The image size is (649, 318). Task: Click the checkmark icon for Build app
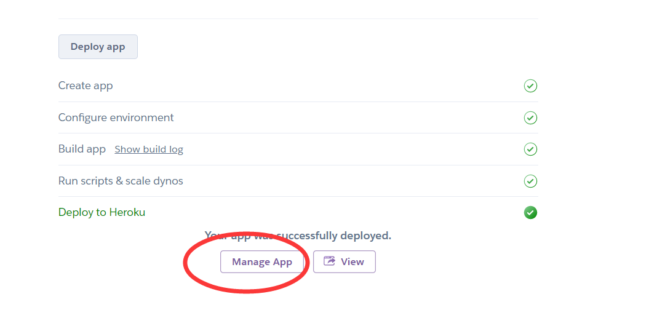click(x=530, y=149)
